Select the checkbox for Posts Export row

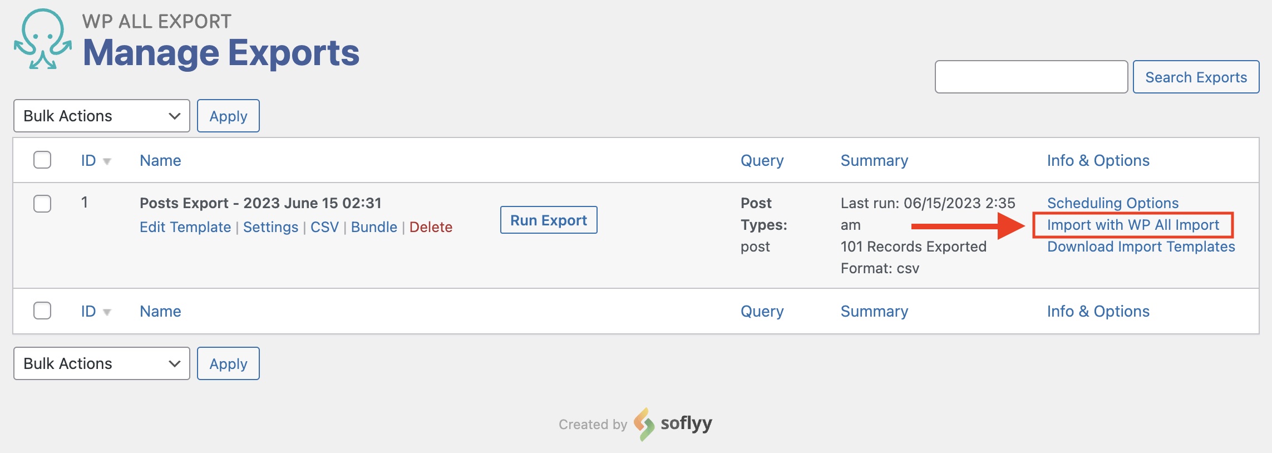(42, 204)
